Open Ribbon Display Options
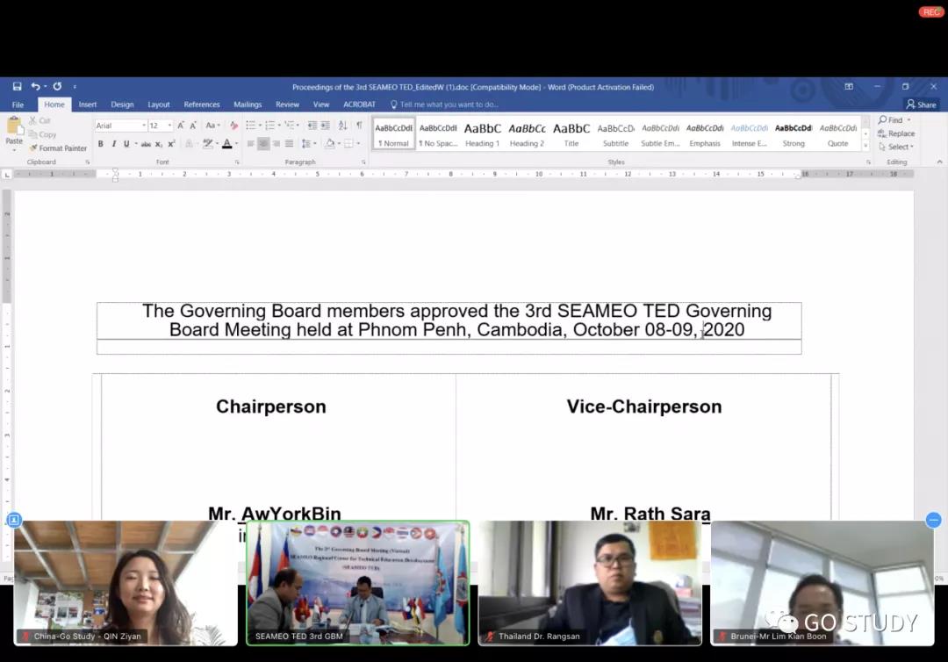 pos(849,86)
